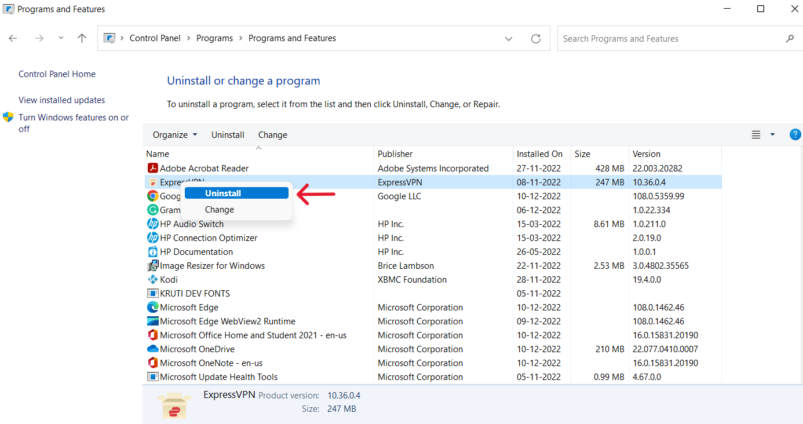The width and height of the screenshot is (803, 424).
Task: Open Control Panel Home link
Action: [57, 74]
